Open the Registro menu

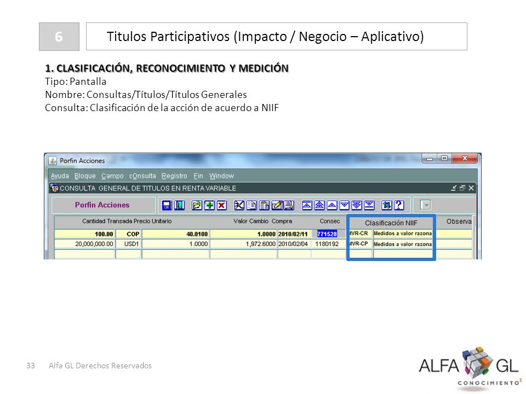(174, 176)
